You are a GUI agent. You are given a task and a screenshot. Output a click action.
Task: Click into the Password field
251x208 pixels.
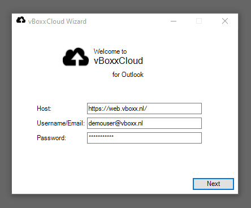[x=144, y=138]
